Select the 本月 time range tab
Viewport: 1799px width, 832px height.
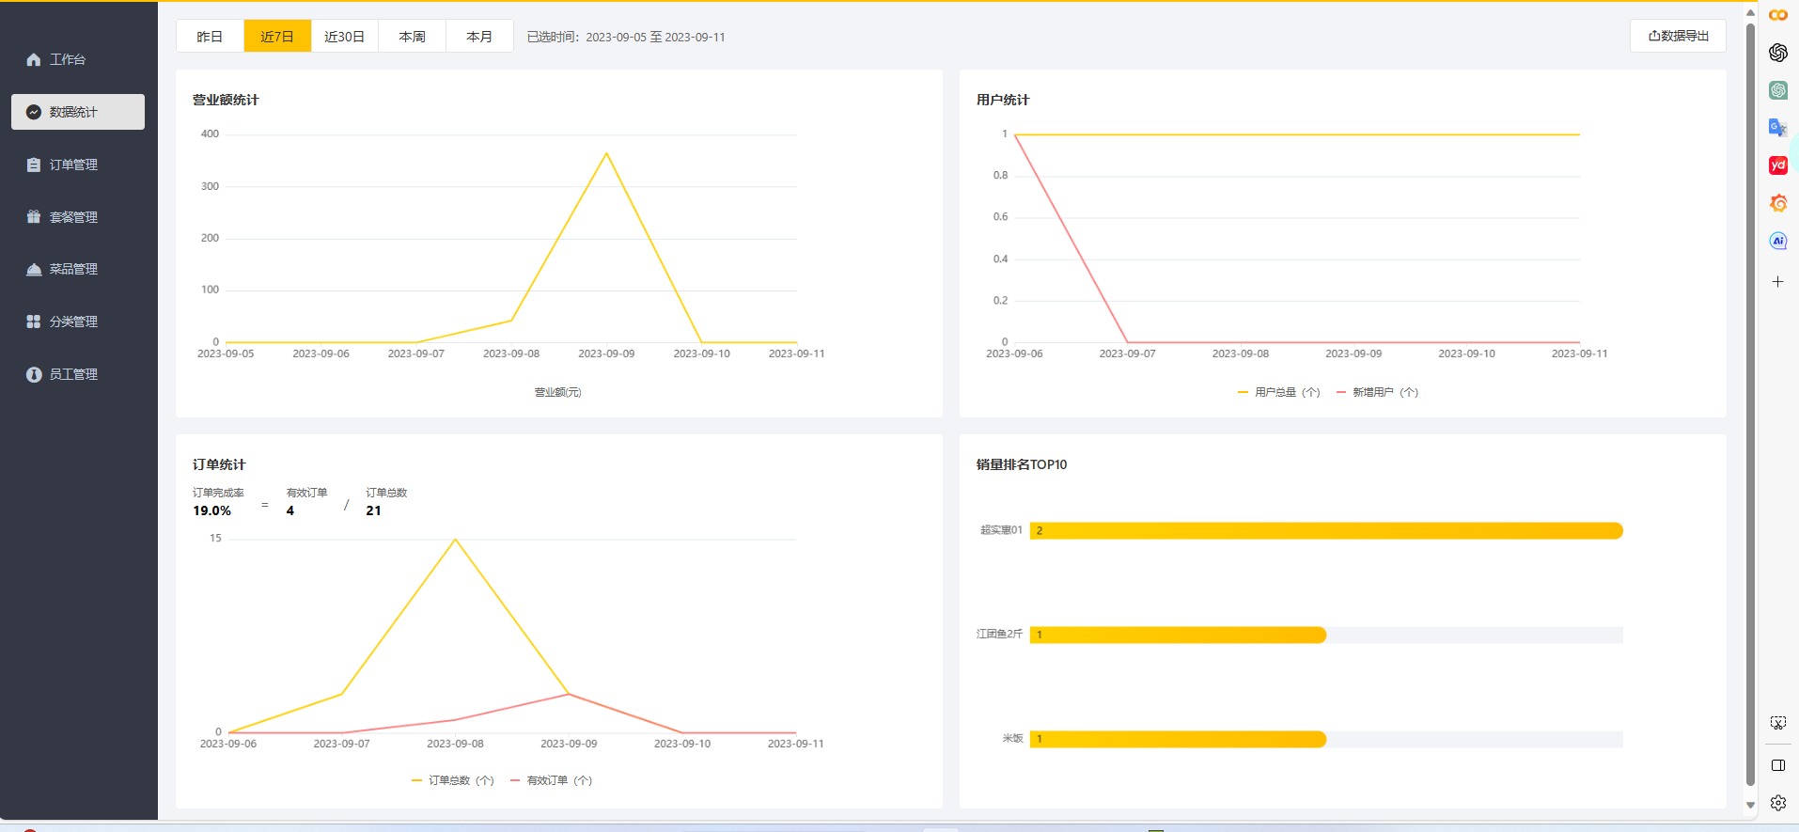tap(479, 37)
